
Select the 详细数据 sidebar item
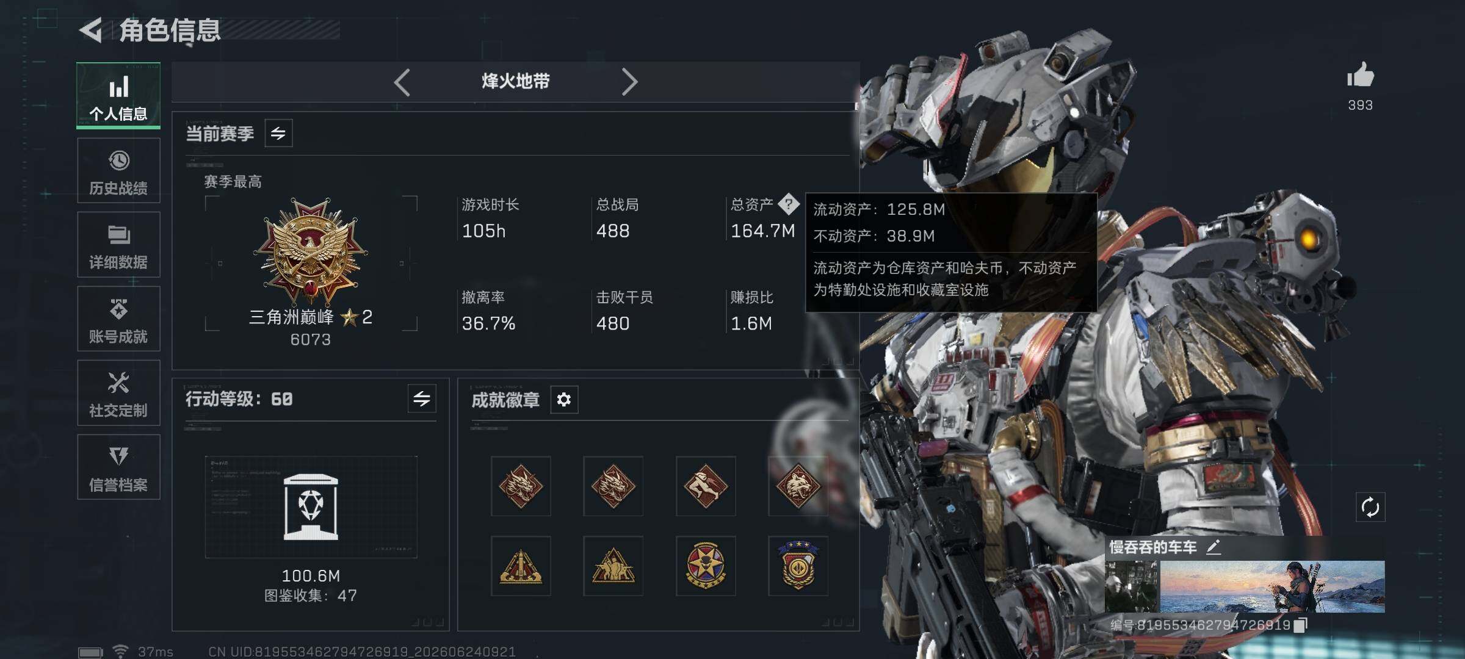118,245
